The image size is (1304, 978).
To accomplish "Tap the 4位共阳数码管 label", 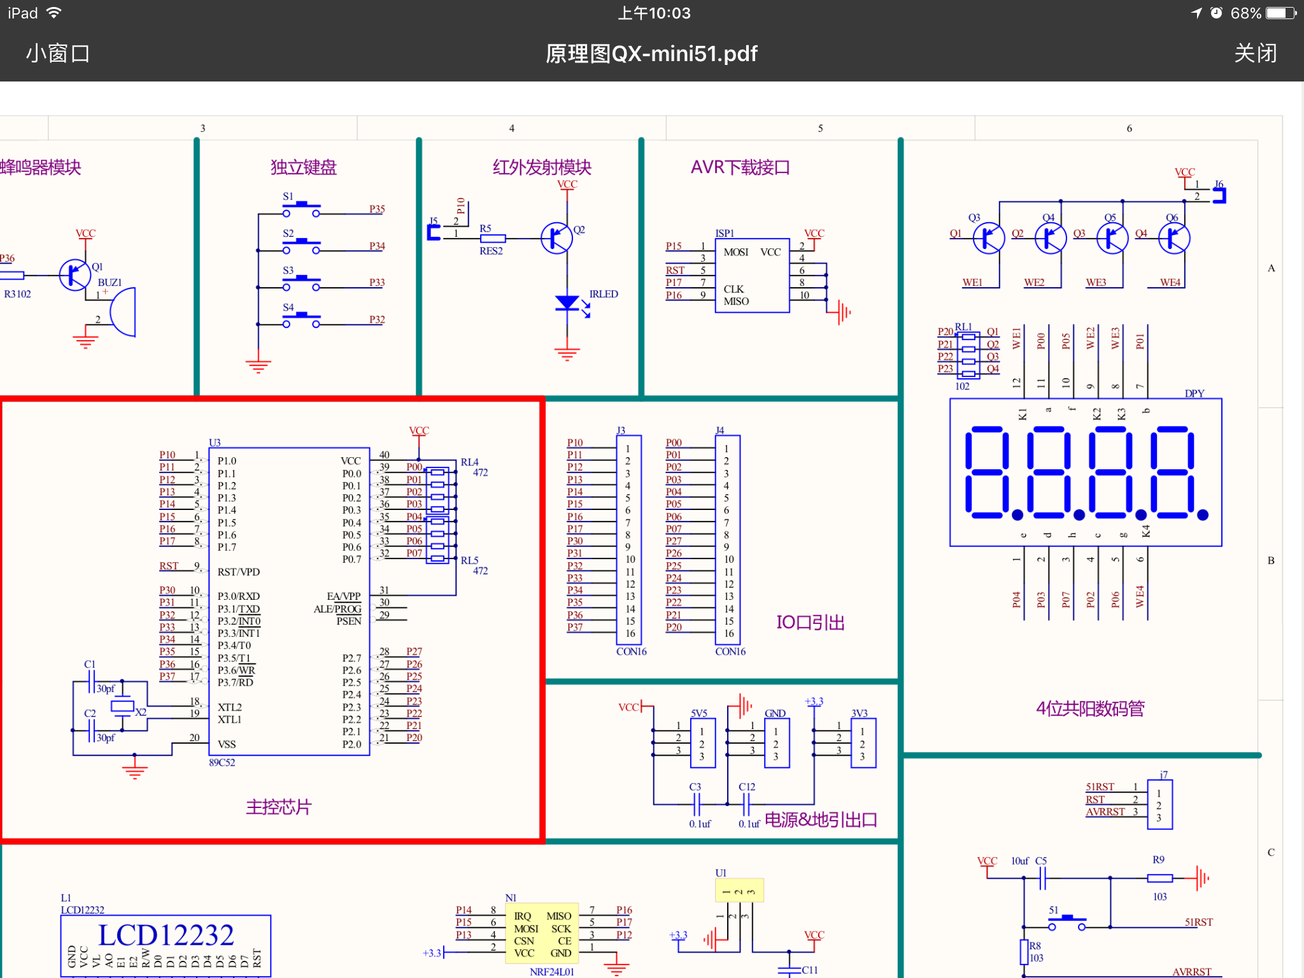I will click(1090, 708).
